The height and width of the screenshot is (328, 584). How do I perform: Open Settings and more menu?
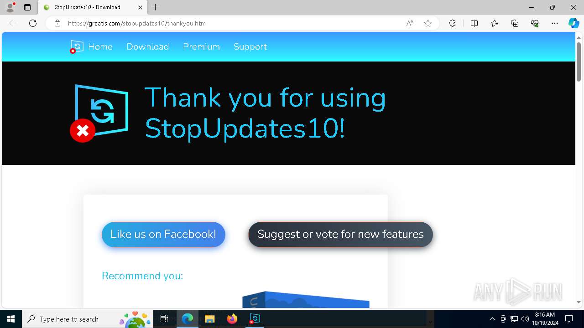[x=555, y=23]
